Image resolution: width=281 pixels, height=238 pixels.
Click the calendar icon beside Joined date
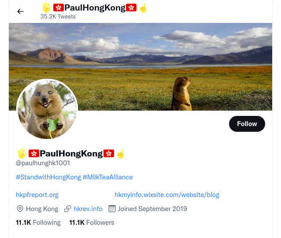pos(112,209)
